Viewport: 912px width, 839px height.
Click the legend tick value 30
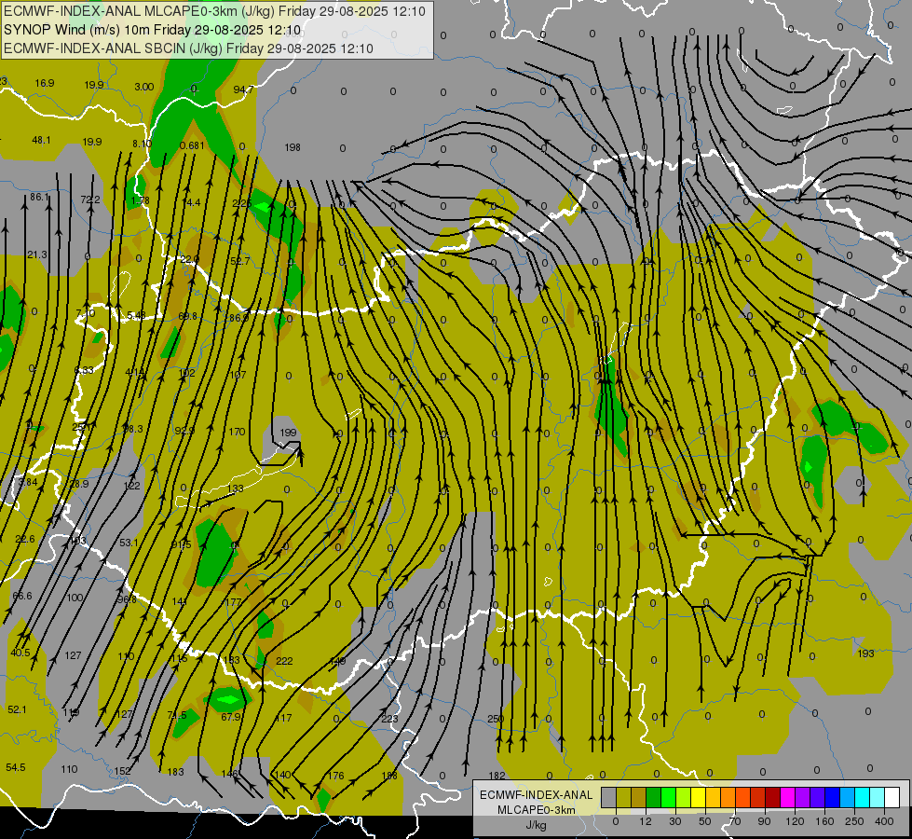coord(675,821)
